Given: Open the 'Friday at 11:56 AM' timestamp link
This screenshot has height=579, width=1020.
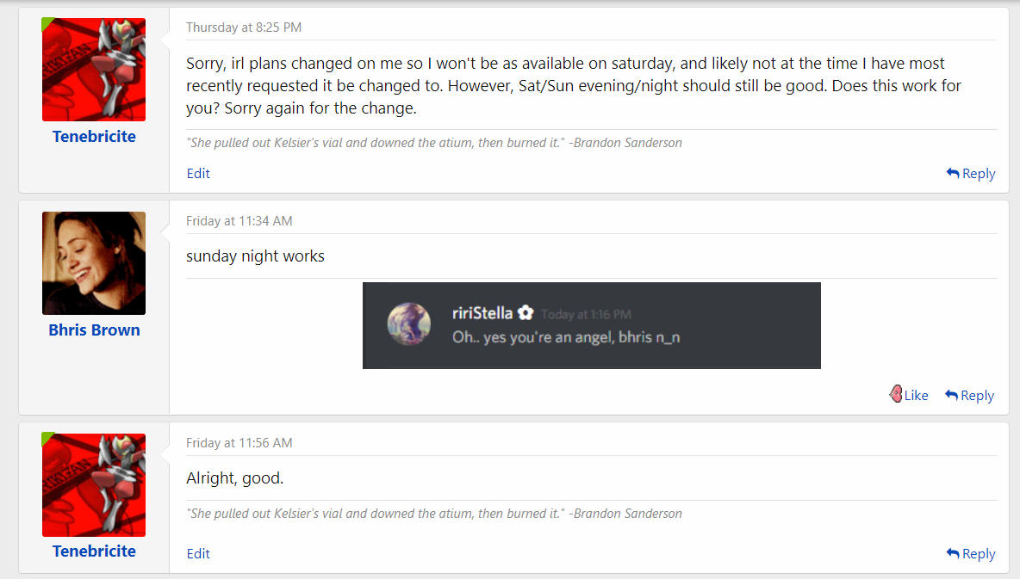Looking at the screenshot, I should pos(239,443).
